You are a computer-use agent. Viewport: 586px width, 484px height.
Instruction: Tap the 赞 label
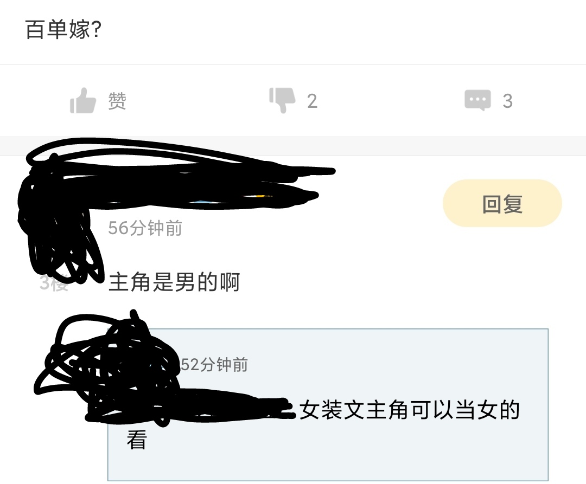[117, 101]
